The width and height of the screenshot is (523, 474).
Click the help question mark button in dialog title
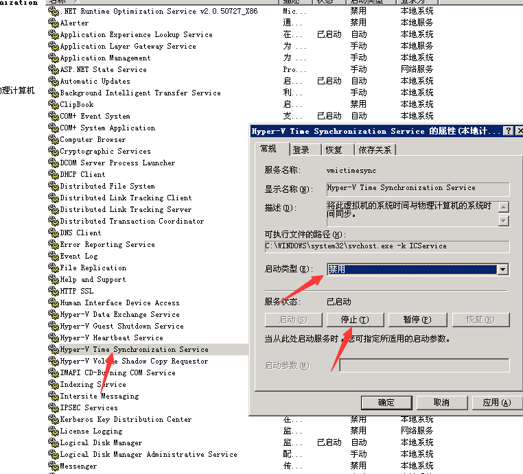[x=509, y=131]
